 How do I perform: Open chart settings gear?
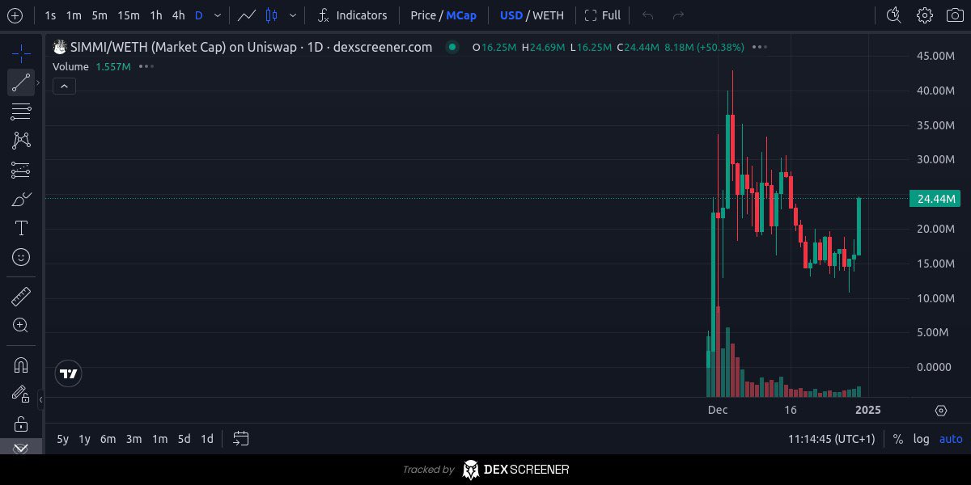pyautogui.click(x=925, y=15)
